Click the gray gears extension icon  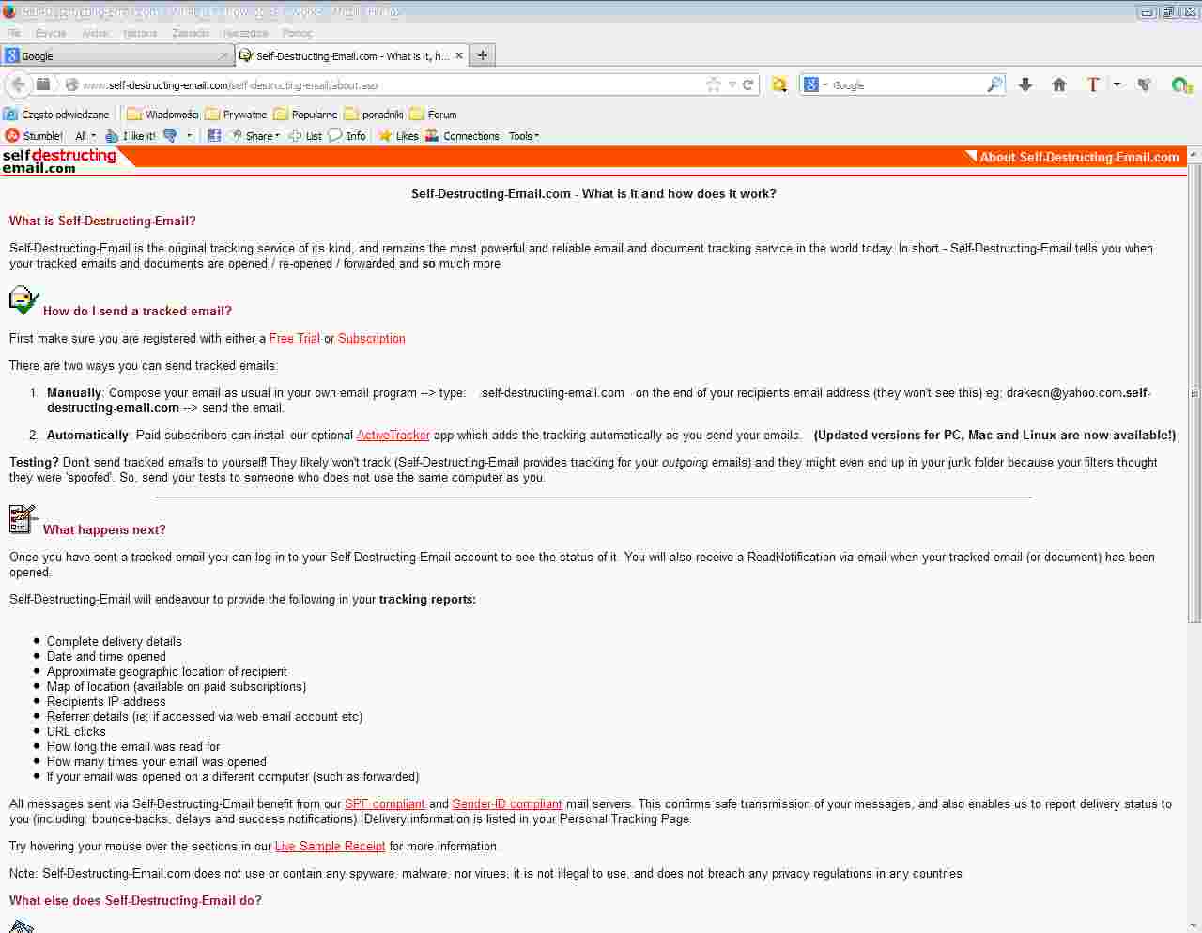coord(1145,84)
